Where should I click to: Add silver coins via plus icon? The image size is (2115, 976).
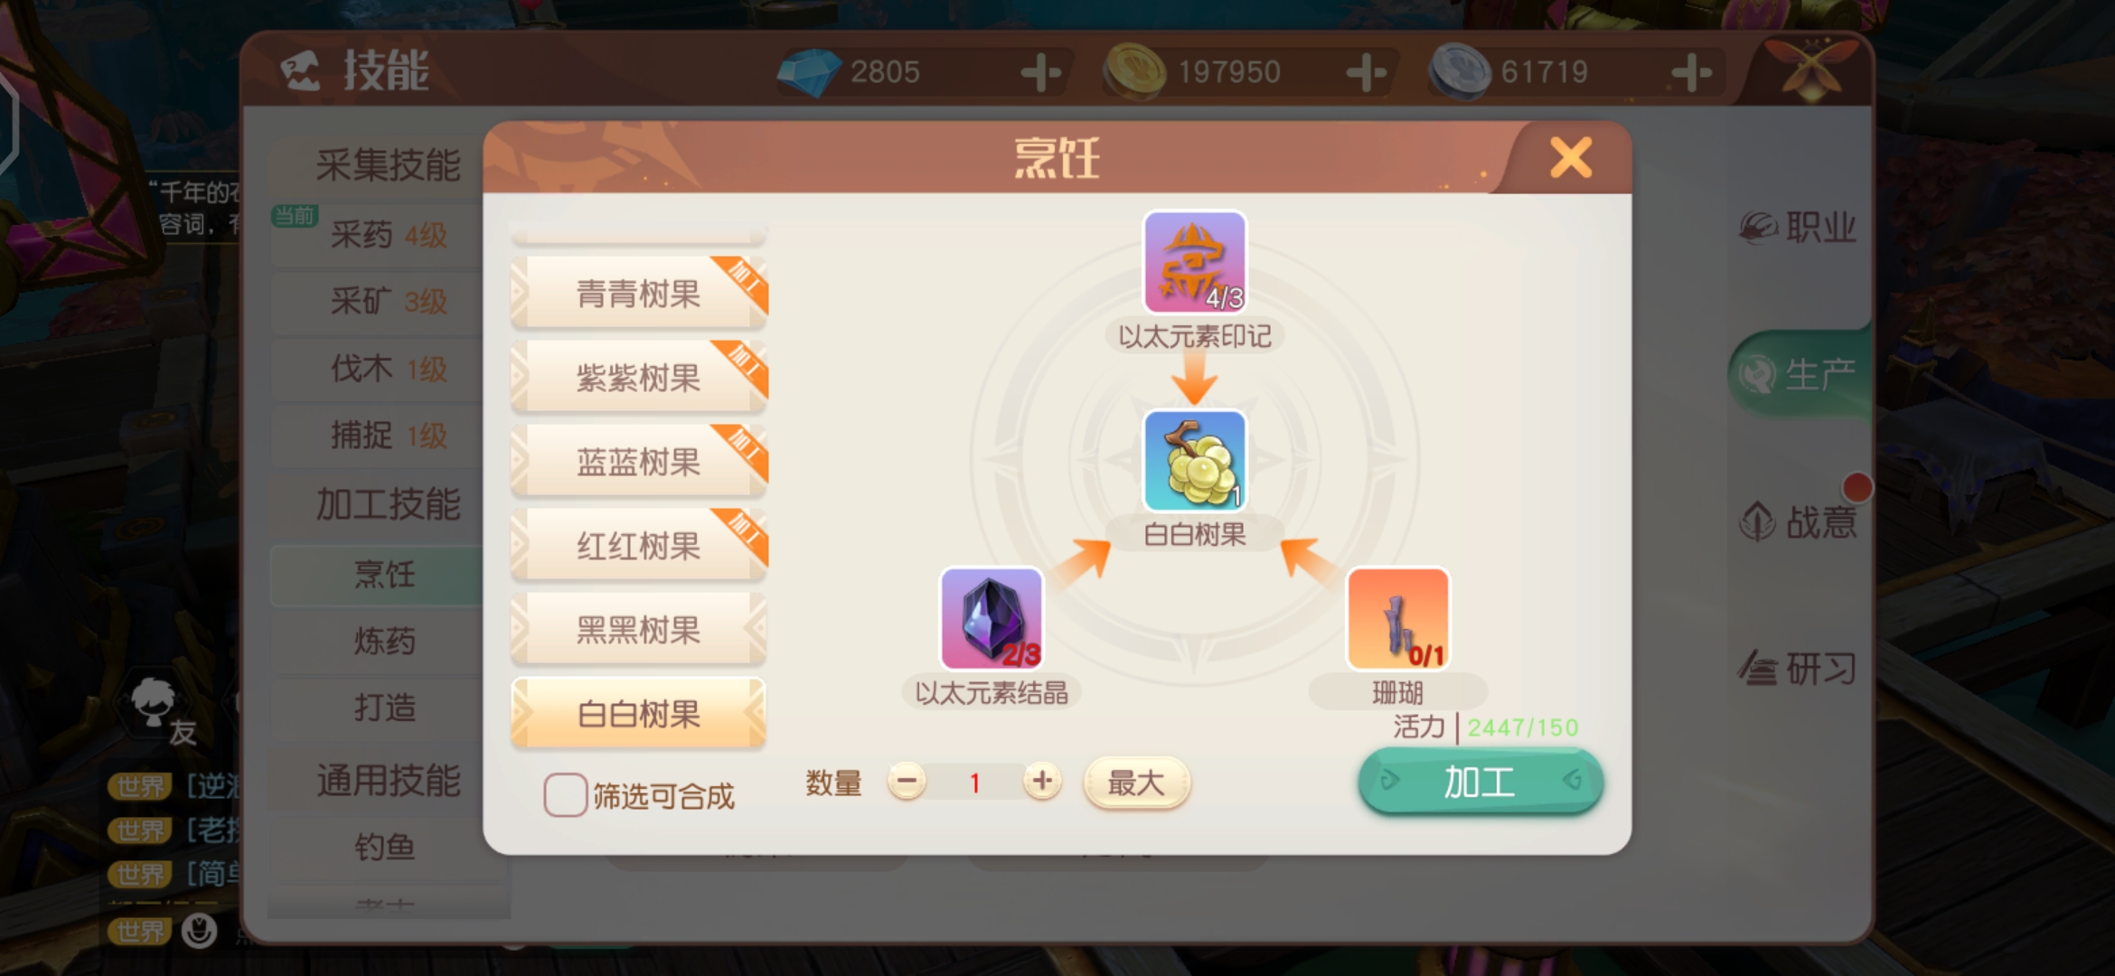(x=1691, y=72)
